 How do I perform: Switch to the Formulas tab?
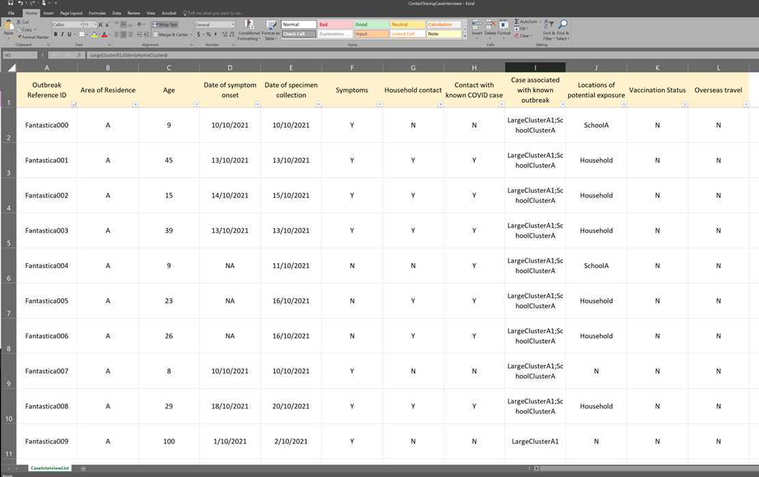[97, 13]
